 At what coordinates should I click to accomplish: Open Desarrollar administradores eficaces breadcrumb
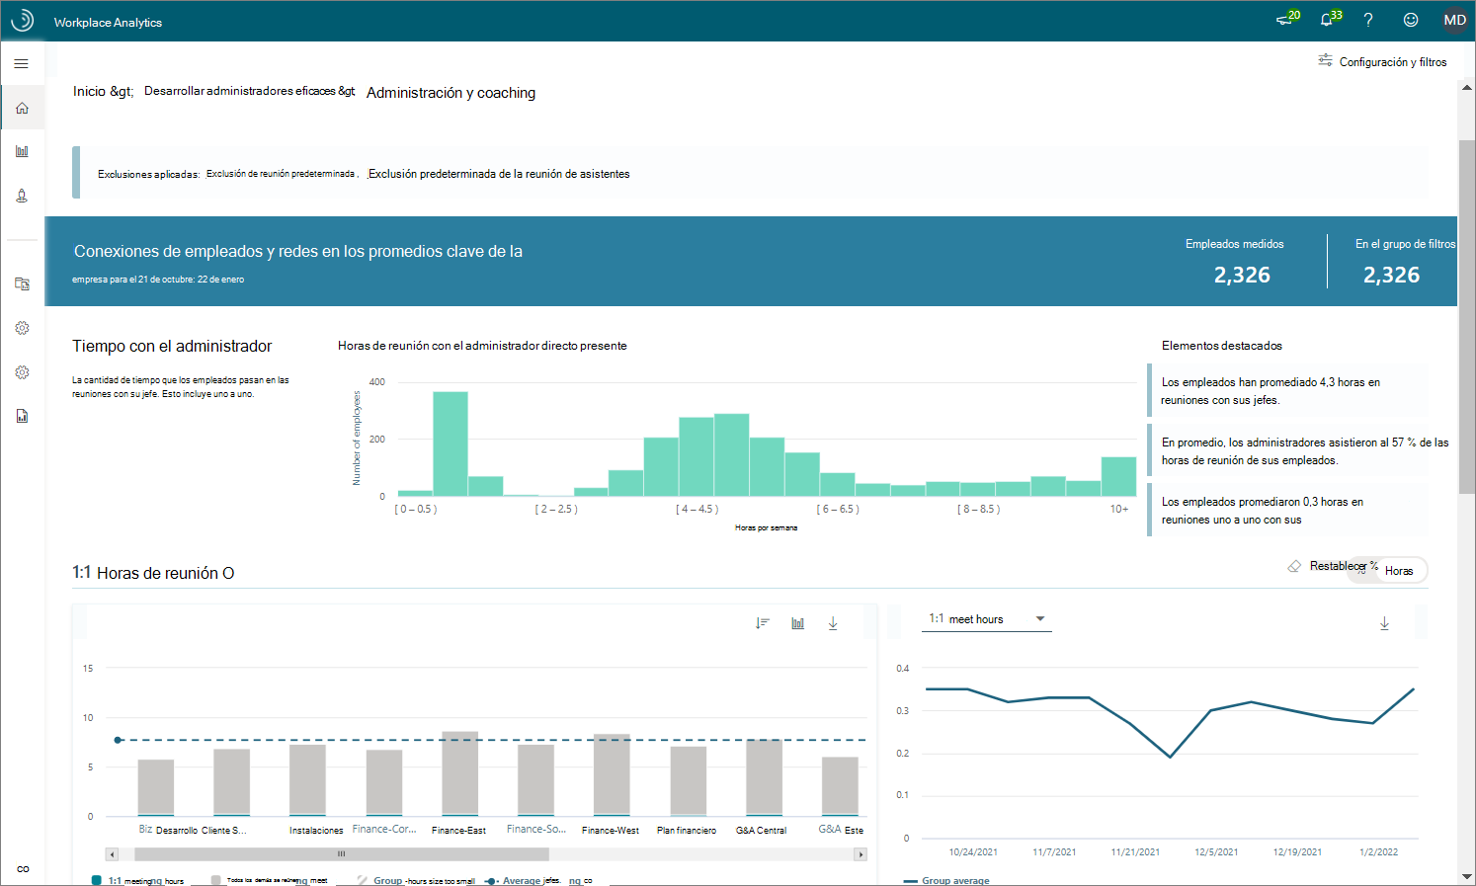249,91
